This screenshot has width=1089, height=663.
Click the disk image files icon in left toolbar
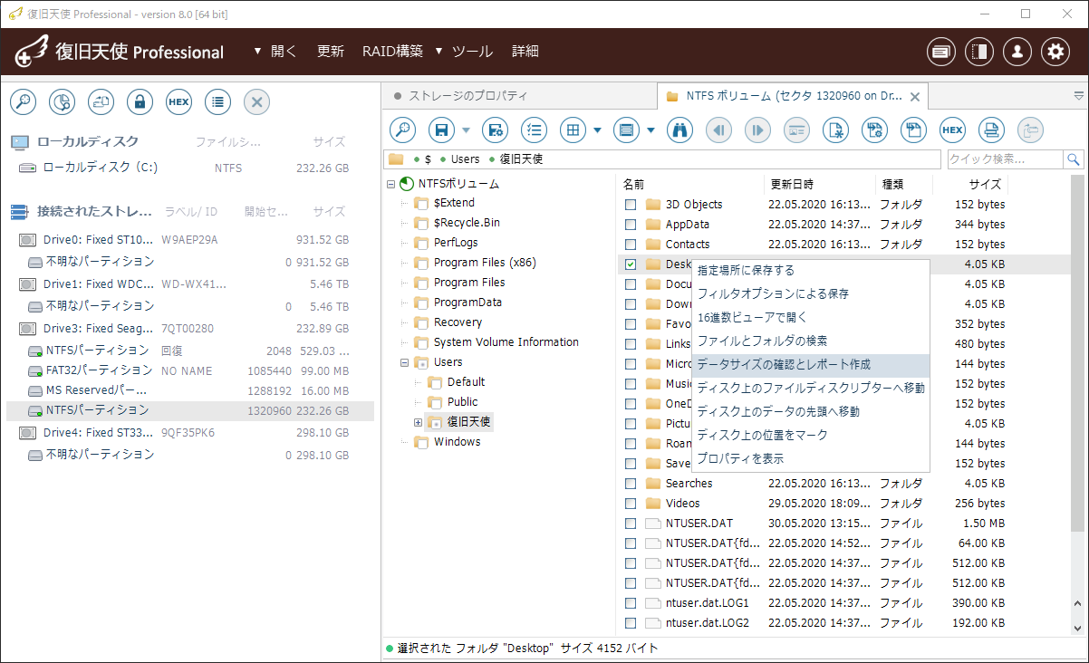pos(101,102)
